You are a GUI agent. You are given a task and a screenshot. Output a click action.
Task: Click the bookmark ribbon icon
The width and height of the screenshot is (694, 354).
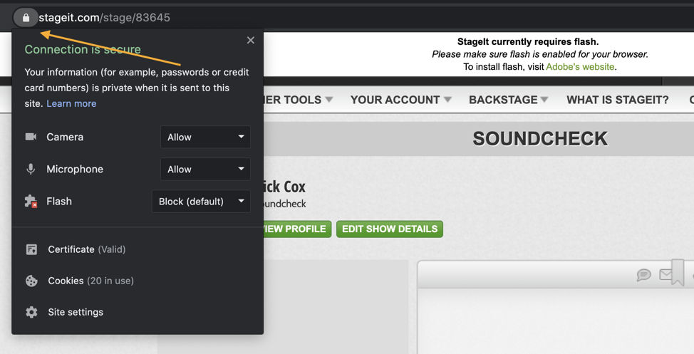point(678,272)
